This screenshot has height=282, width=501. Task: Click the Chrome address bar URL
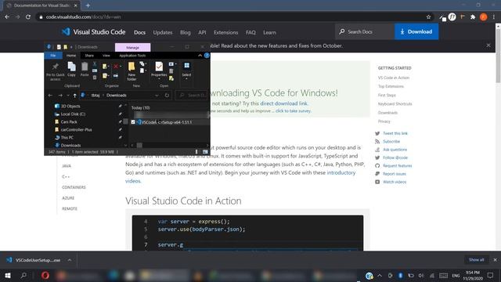[x=84, y=17]
